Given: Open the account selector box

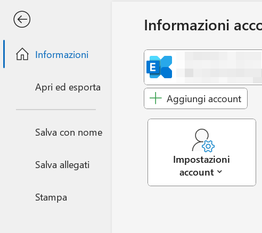Looking at the screenshot, I should pos(203,67).
